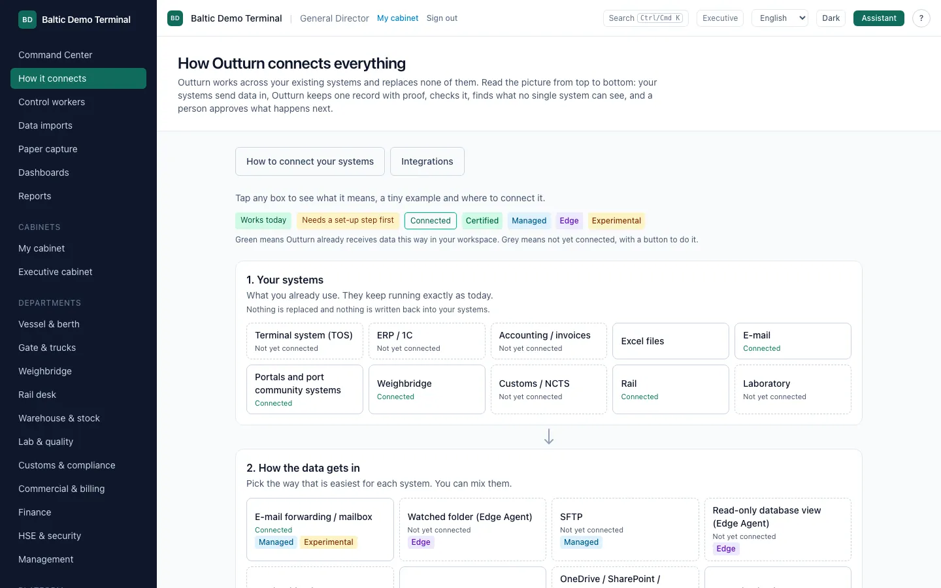941x588 pixels.
Task: Go to Vessel & berth department
Action: (78, 324)
